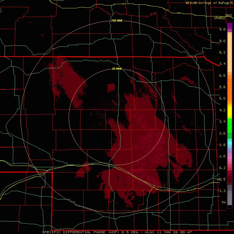
Task: Click the [PHAS] label above the color scale
Action: click(x=220, y=18)
